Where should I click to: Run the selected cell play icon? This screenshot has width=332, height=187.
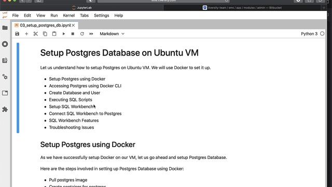click(63, 34)
